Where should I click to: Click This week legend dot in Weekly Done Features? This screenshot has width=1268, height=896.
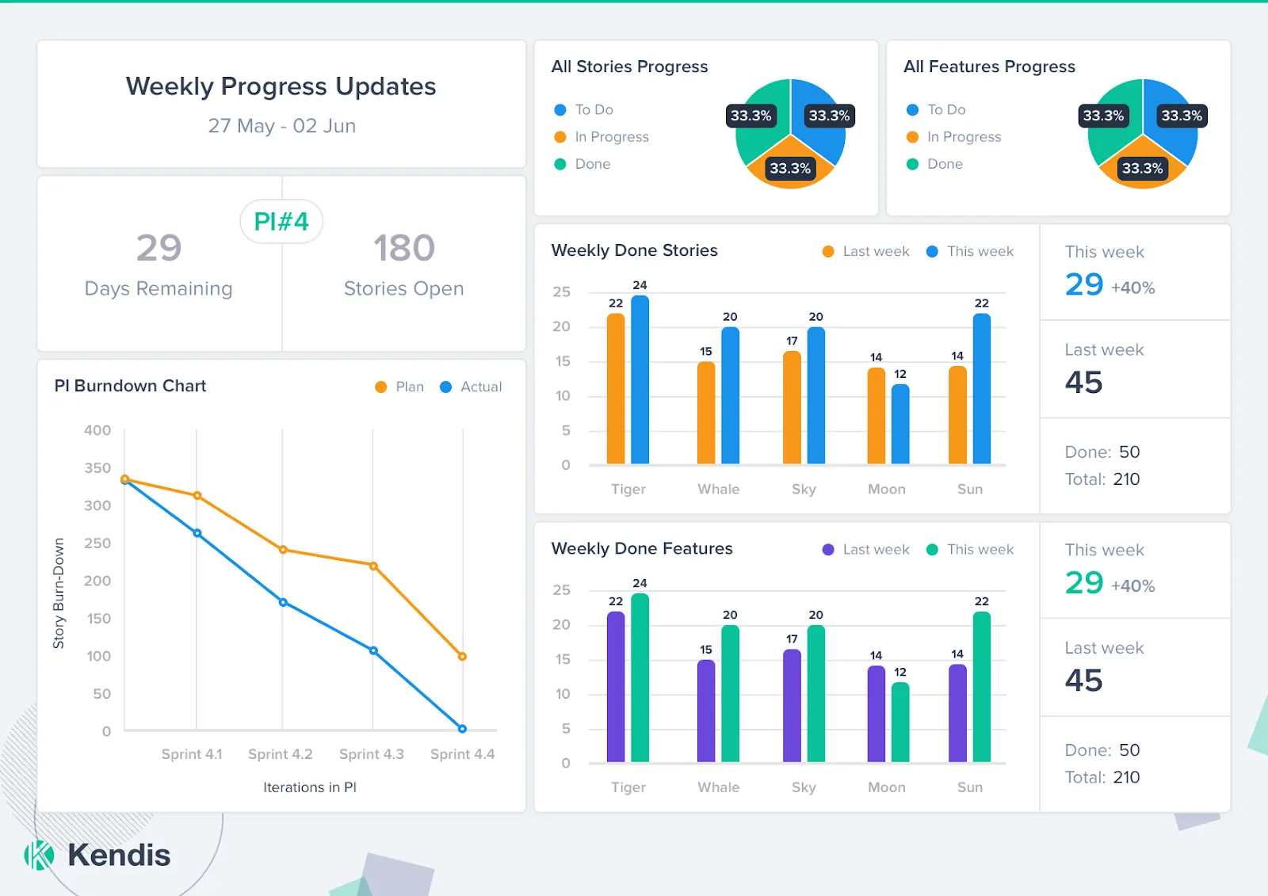(932, 549)
